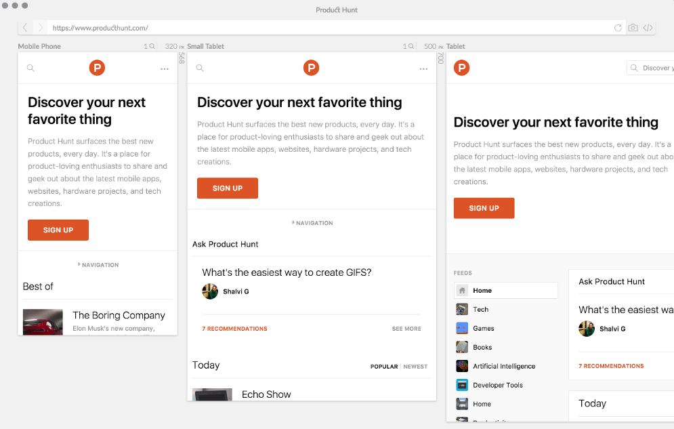Select the Tech feed icon

click(x=462, y=309)
